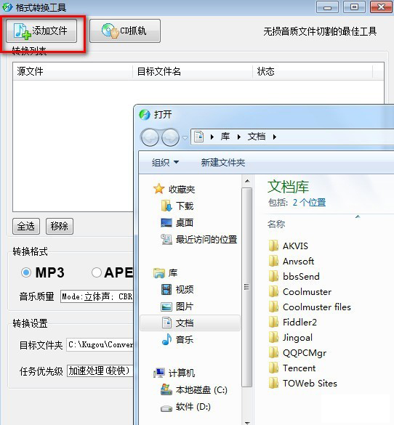394x425 pixels.
Task: Click 新建文件夹 new folder button
Action: (223, 163)
